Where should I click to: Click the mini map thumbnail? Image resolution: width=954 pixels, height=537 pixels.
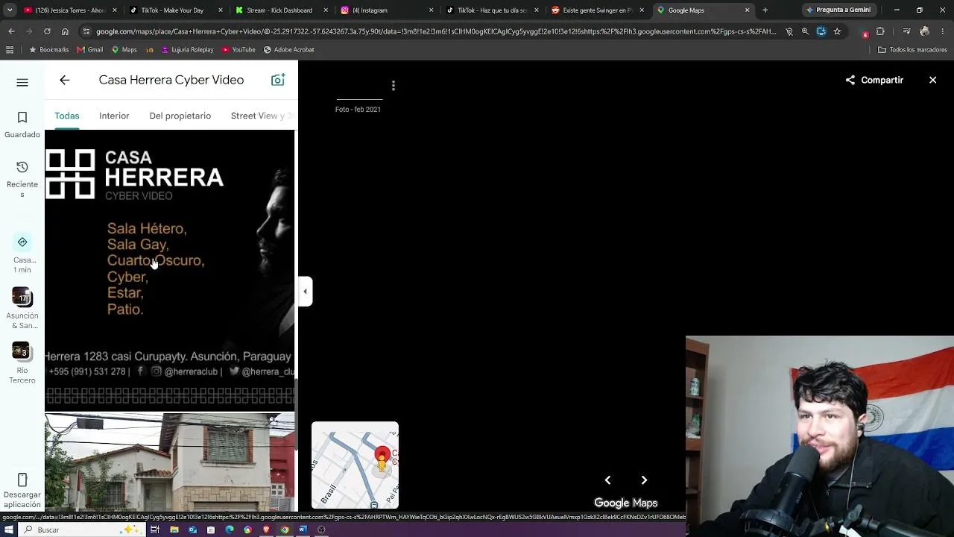tap(355, 465)
